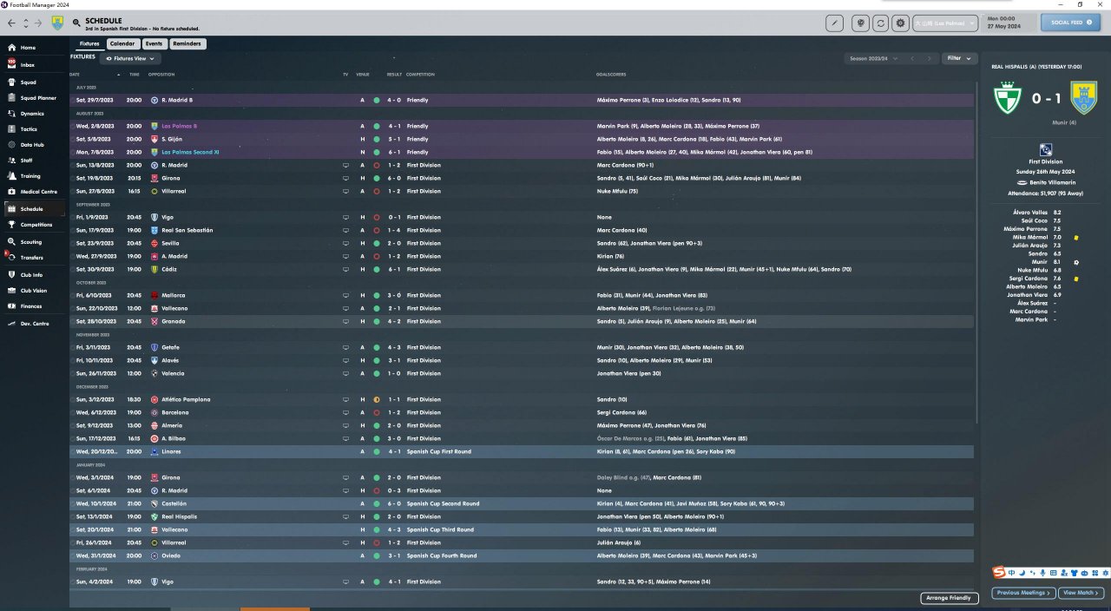
Task: Open the globe world icon in top bar
Action: [x=860, y=23]
